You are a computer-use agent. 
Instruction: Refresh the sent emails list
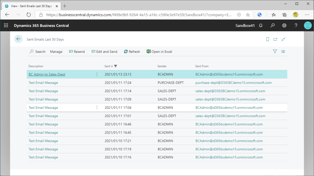click(x=132, y=51)
